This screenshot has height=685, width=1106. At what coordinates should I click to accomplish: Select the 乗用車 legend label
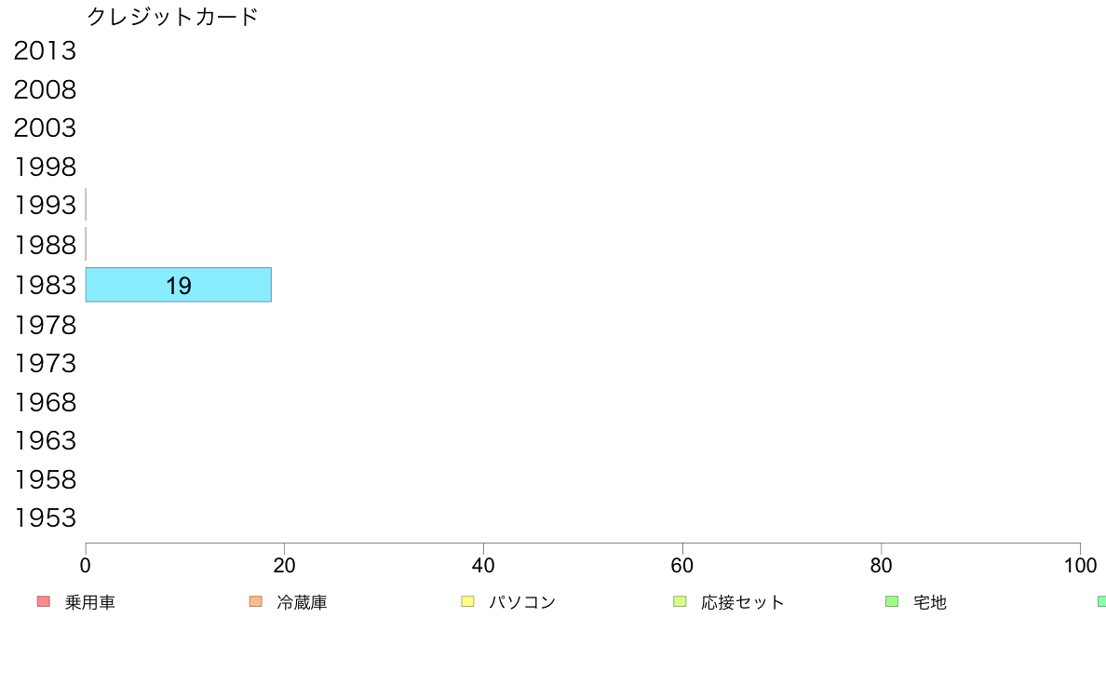click(89, 602)
